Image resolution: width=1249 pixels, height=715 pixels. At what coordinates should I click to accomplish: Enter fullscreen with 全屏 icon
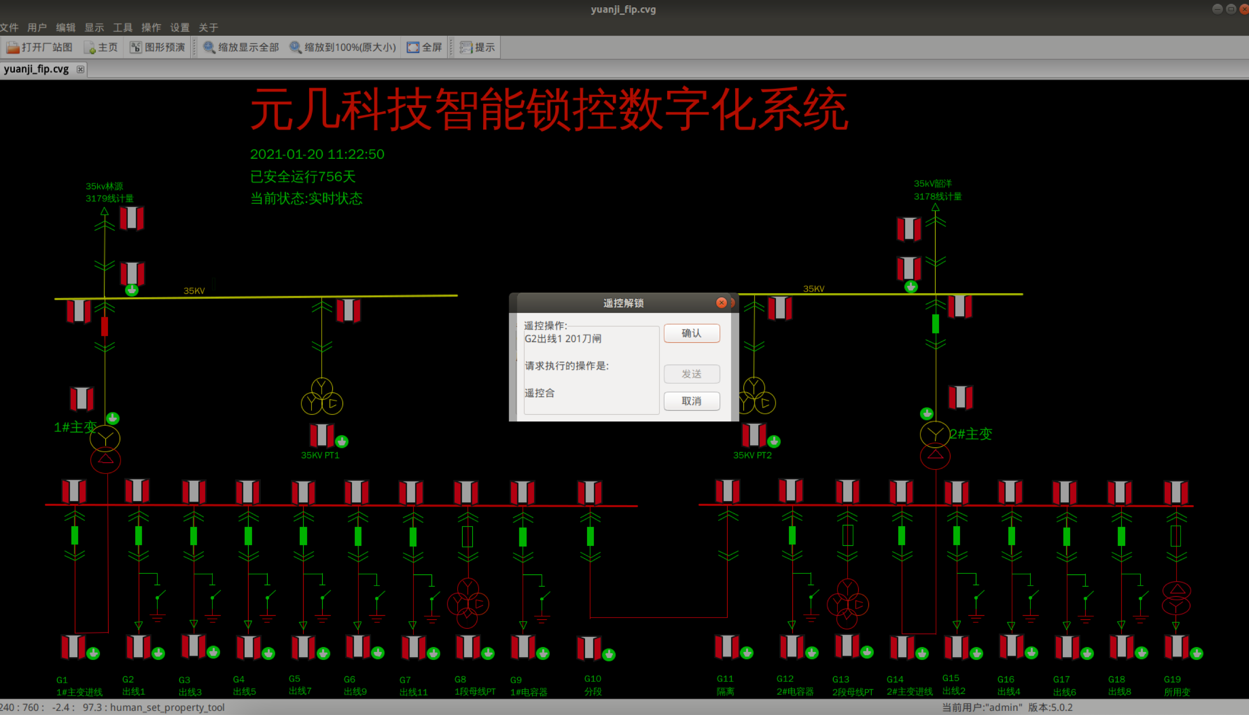413,47
